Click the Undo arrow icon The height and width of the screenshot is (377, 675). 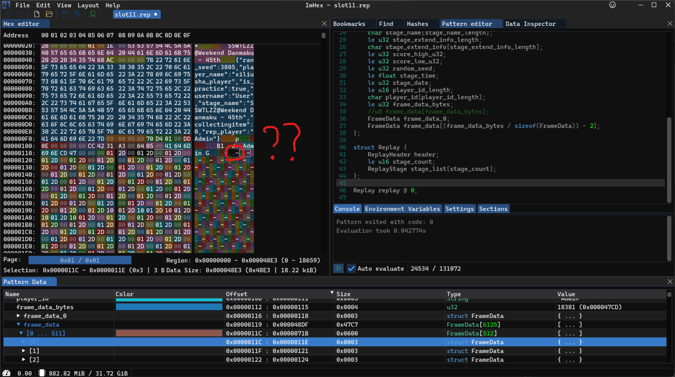coord(8,14)
